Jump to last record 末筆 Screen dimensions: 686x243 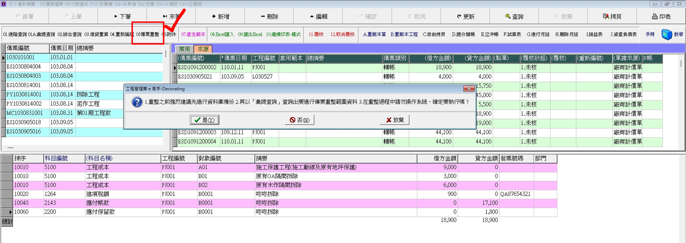point(171,17)
